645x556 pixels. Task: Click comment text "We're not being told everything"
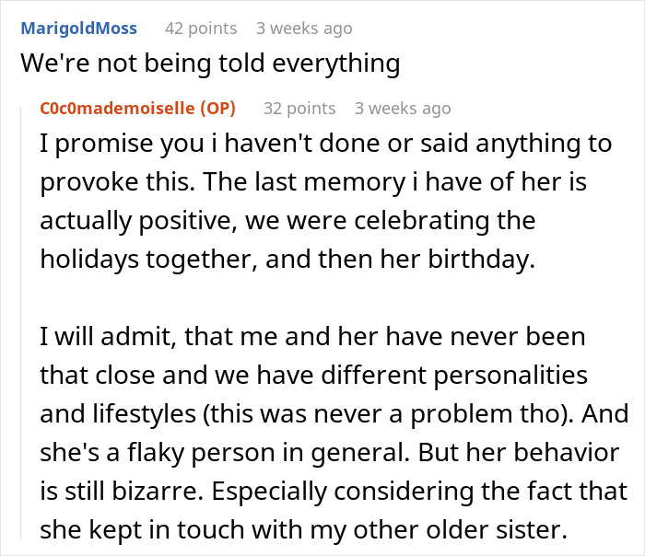point(210,64)
